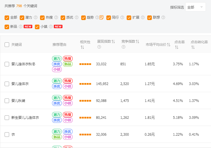Click the orange note icon beside 趋势
The height and width of the screenshot is (148, 211).
[x=101, y=17]
